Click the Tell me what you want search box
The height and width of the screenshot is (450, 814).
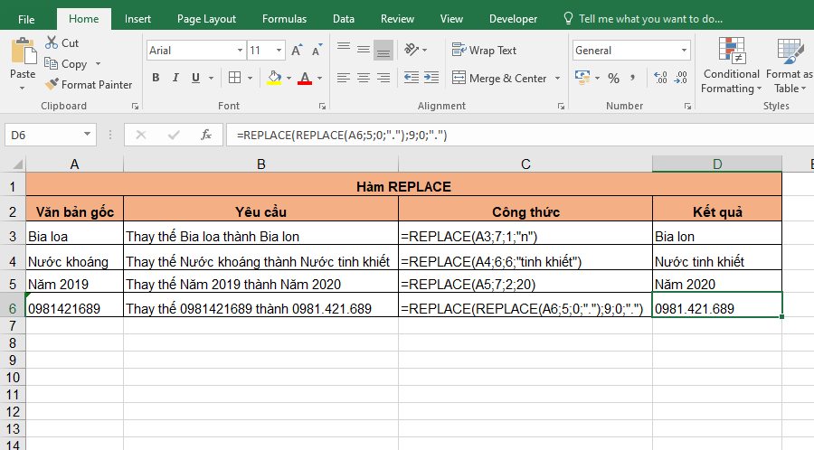(650, 18)
